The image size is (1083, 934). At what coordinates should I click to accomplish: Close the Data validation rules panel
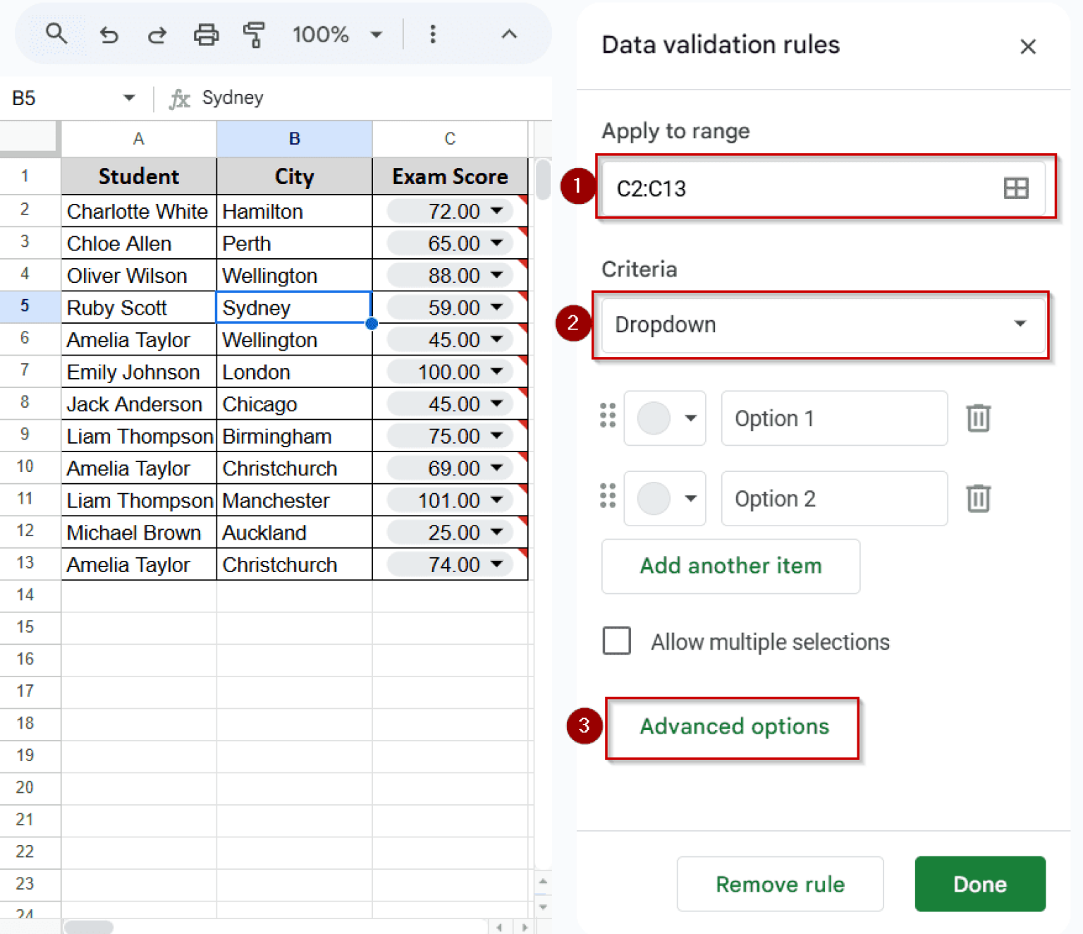point(1028,46)
